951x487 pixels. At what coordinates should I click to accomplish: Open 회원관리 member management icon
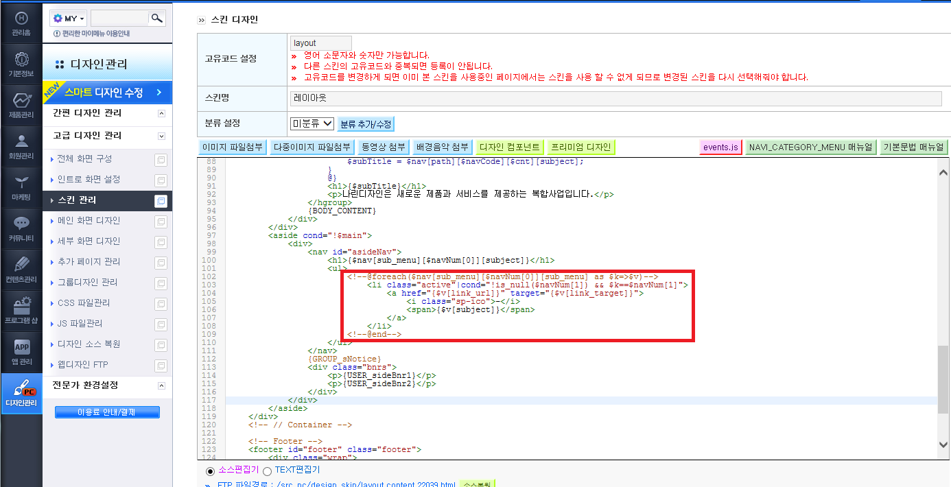(x=21, y=141)
